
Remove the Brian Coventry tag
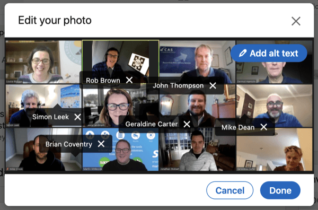pyautogui.click(x=101, y=144)
